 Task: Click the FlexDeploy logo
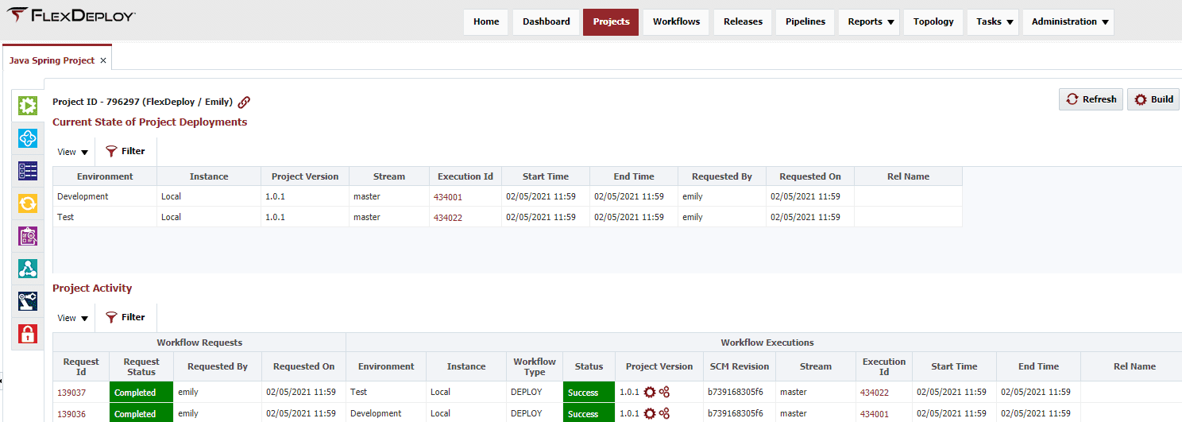71,15
